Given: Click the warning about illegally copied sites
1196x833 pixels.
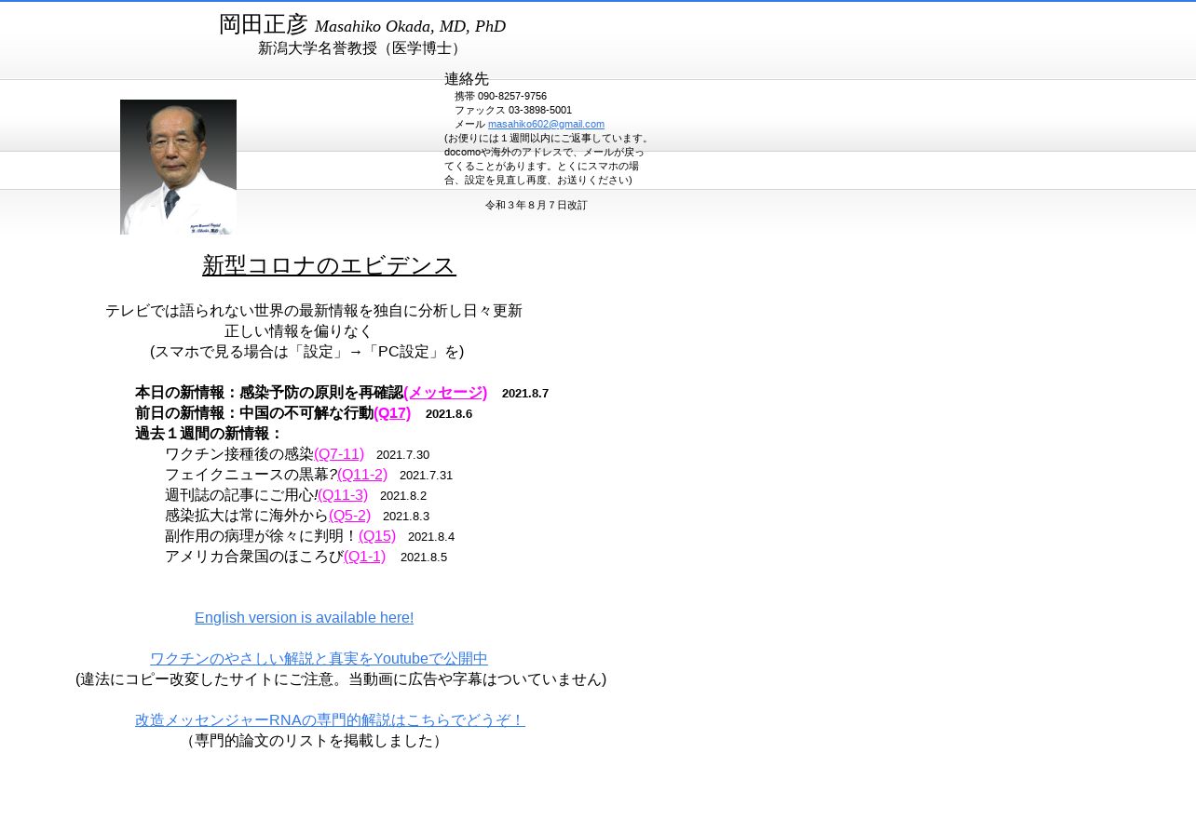Looking at the screenshot, I should coord(341,679).
